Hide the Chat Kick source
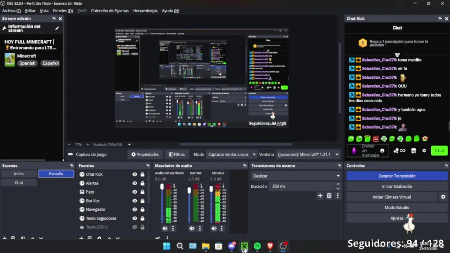 point(135,174)
